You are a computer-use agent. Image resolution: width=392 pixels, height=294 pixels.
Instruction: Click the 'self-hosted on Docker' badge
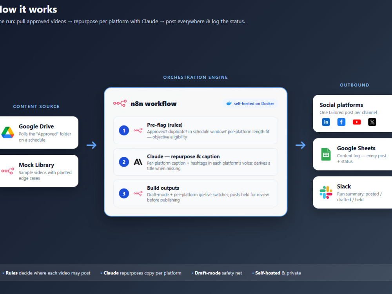coord(250,103)
